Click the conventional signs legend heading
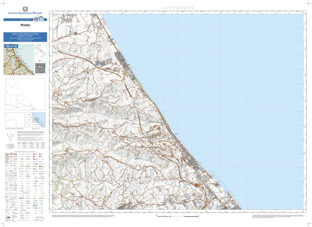 tap(25, 151)
